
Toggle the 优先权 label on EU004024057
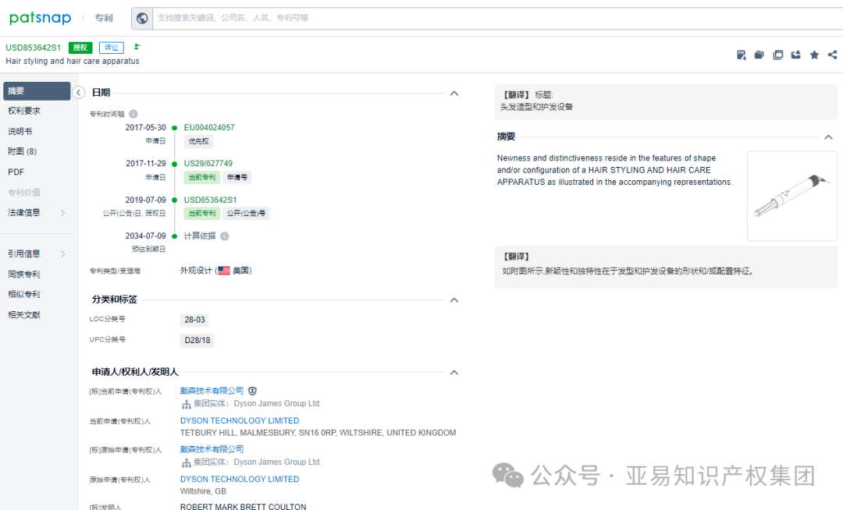click(197, 141)
